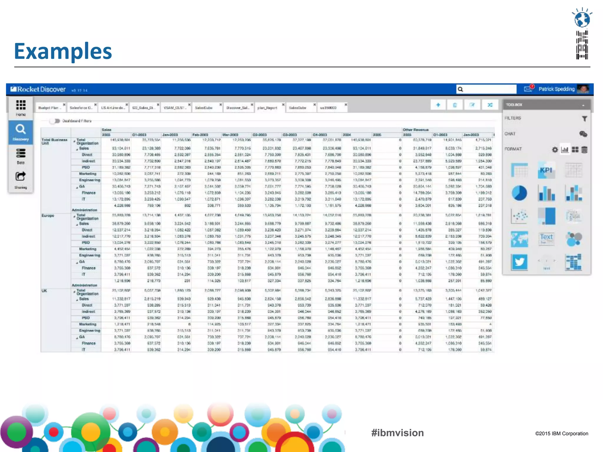The width and height of the screenshot is (603, 452).
Task: Click the shuffle arrows icon in toolbar
Action: 490,105
